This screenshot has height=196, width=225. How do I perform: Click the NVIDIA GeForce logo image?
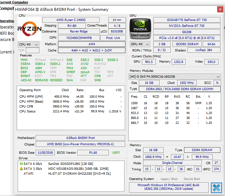coord(140,29)
